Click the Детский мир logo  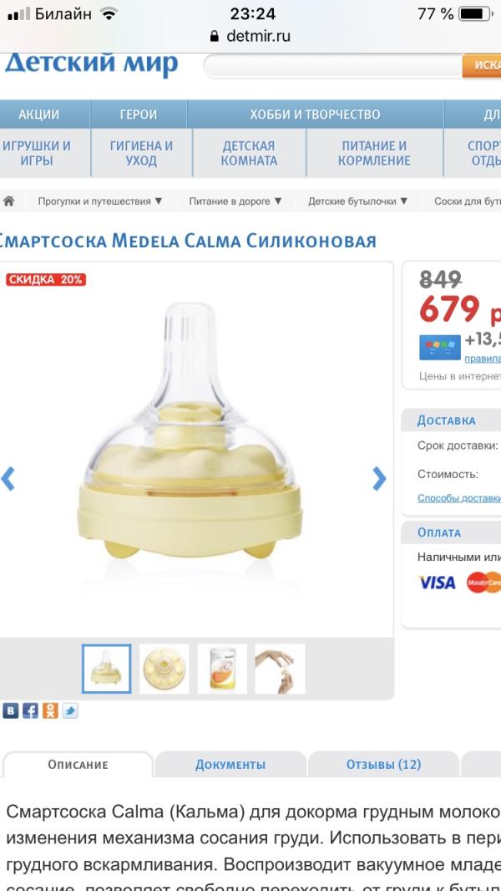tap(91, 65)
